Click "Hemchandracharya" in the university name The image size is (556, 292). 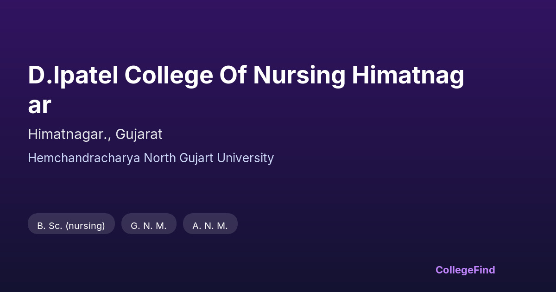84,158
